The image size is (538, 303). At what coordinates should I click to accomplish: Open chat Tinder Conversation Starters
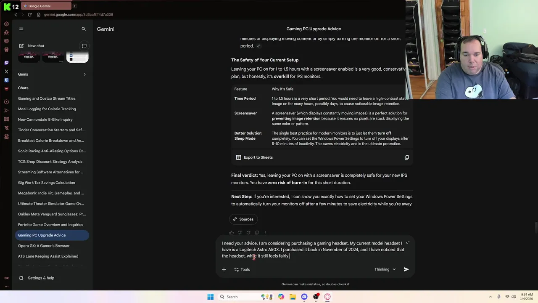click(52, 130)
